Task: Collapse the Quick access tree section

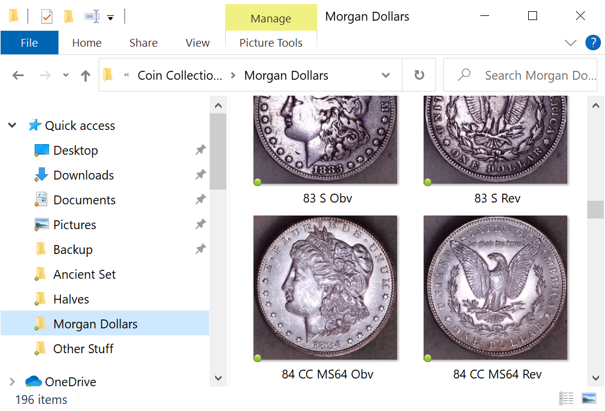Action: pyautogui.click(x=12, y=125)
